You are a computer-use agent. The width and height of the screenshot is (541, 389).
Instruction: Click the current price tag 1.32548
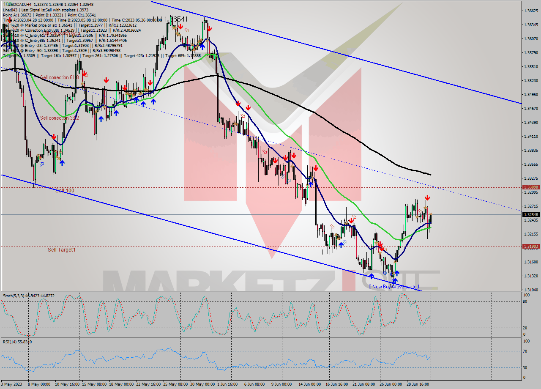[531, 214]
